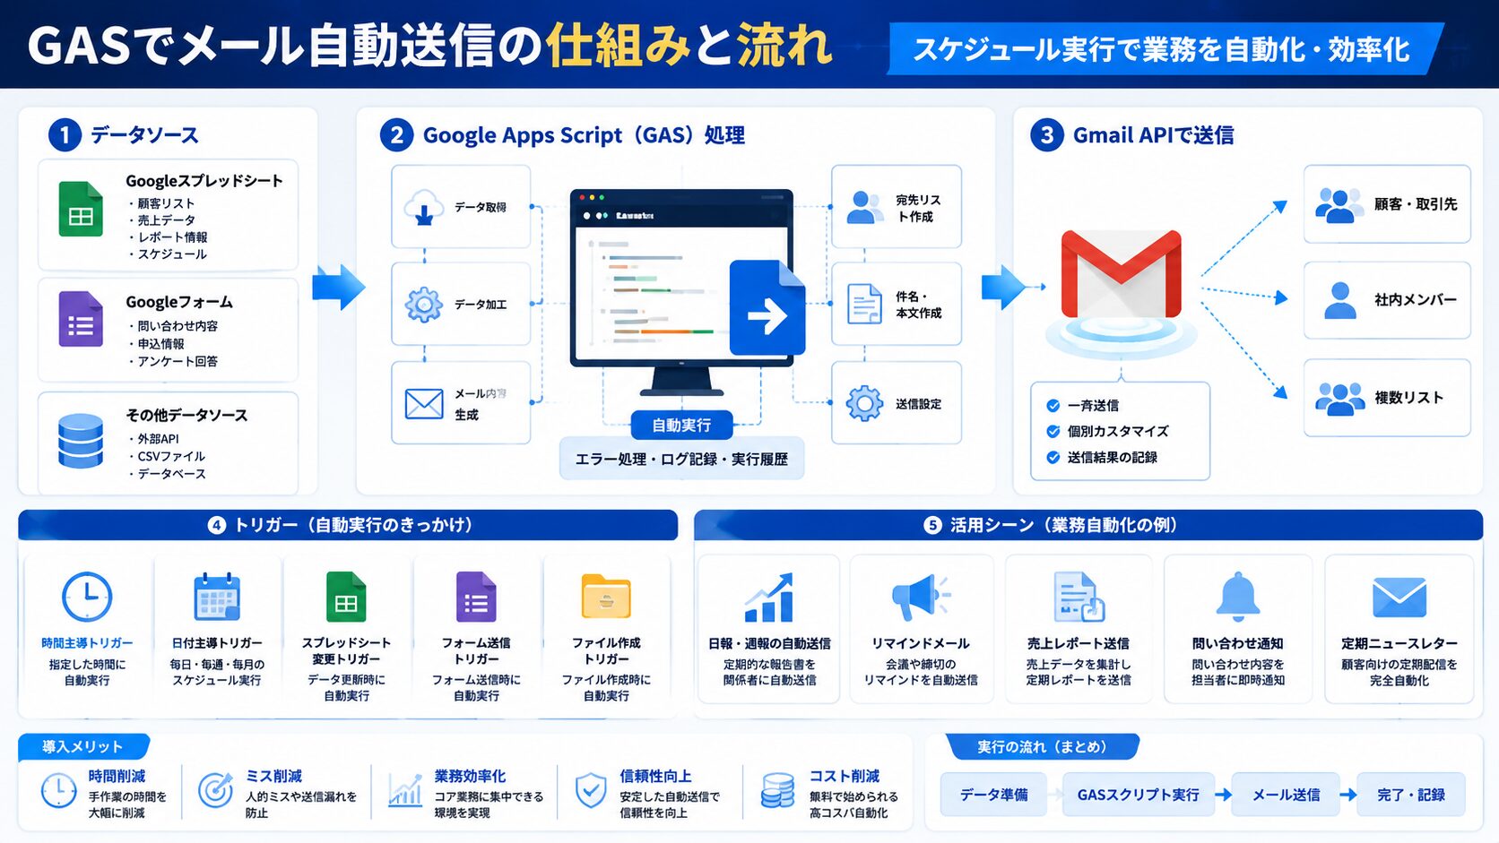This screenshot has height=843, width=1499.
Task: Toggle the 一斉送信 check mark
Action: 1053,406
